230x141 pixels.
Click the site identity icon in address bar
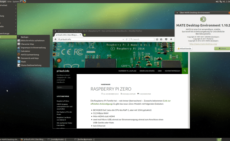[x=59, y=39]
